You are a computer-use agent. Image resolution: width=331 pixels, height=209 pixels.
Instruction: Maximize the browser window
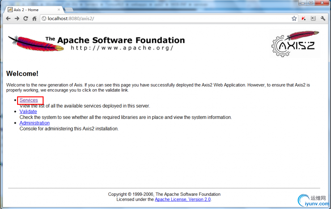coord(311,3)
